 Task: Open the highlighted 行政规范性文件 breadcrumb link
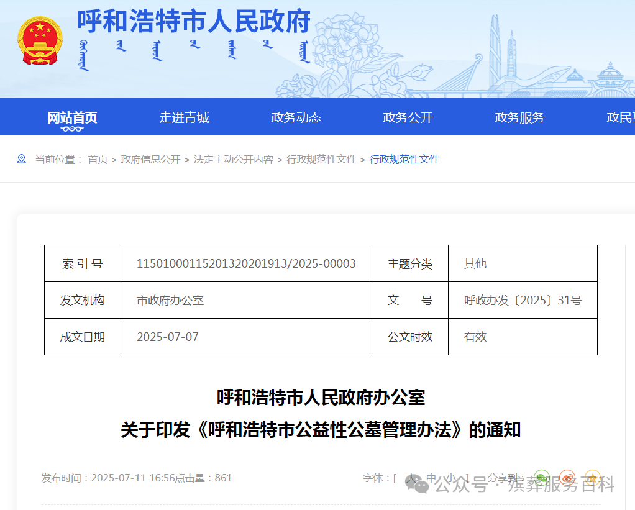coord(404,159)
